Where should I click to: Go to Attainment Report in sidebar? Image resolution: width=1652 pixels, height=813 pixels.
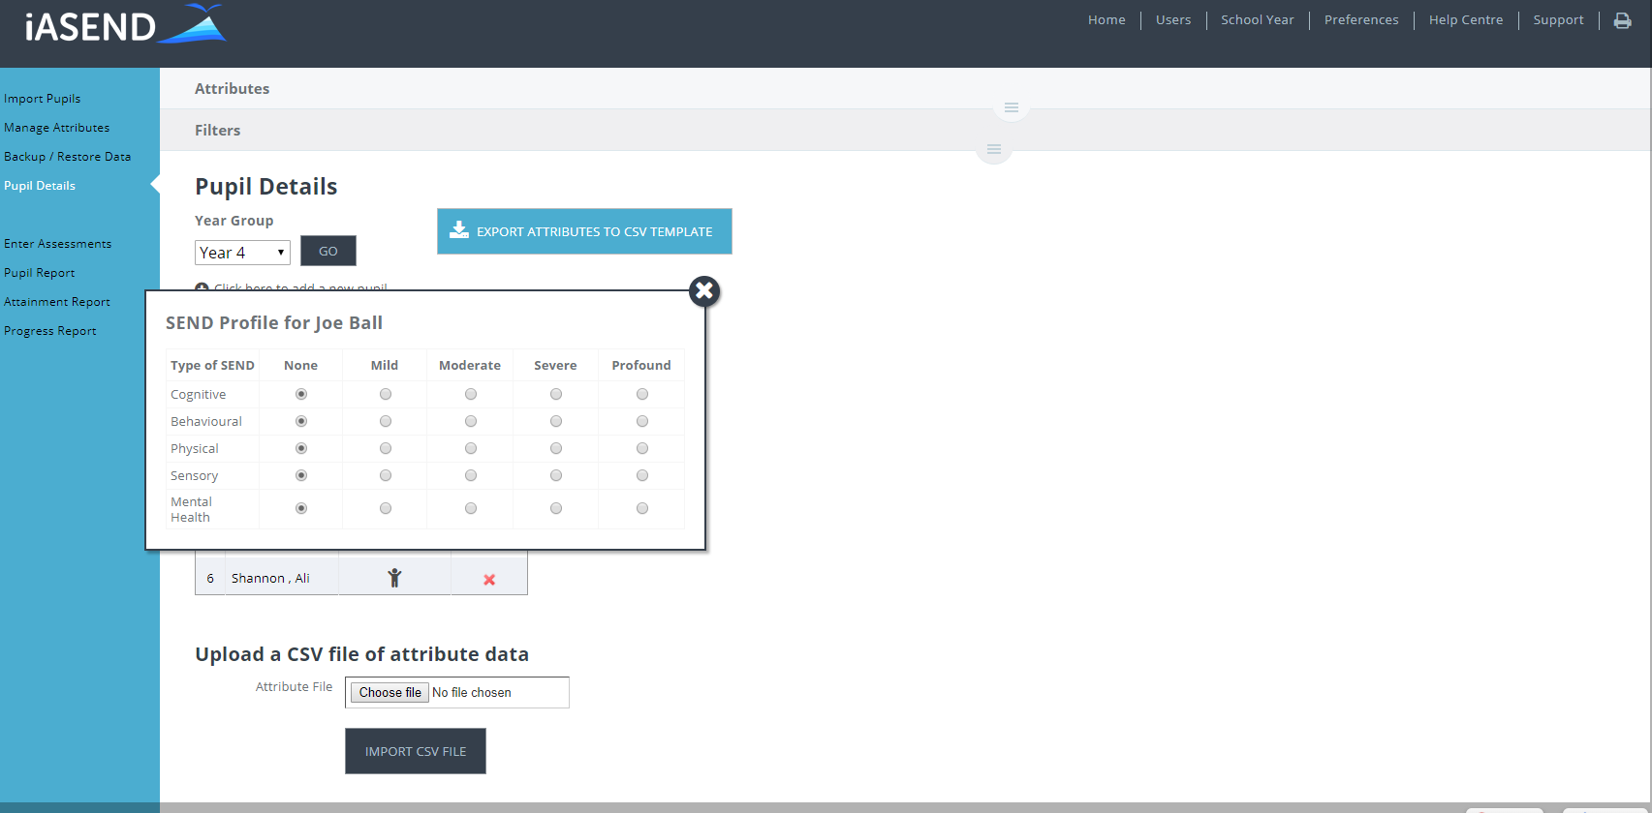click(57, 302)
